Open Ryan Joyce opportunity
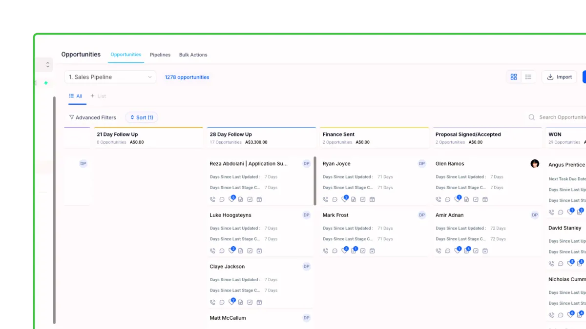586x329 pixels. pyautogui.click(x=336, y=164)
